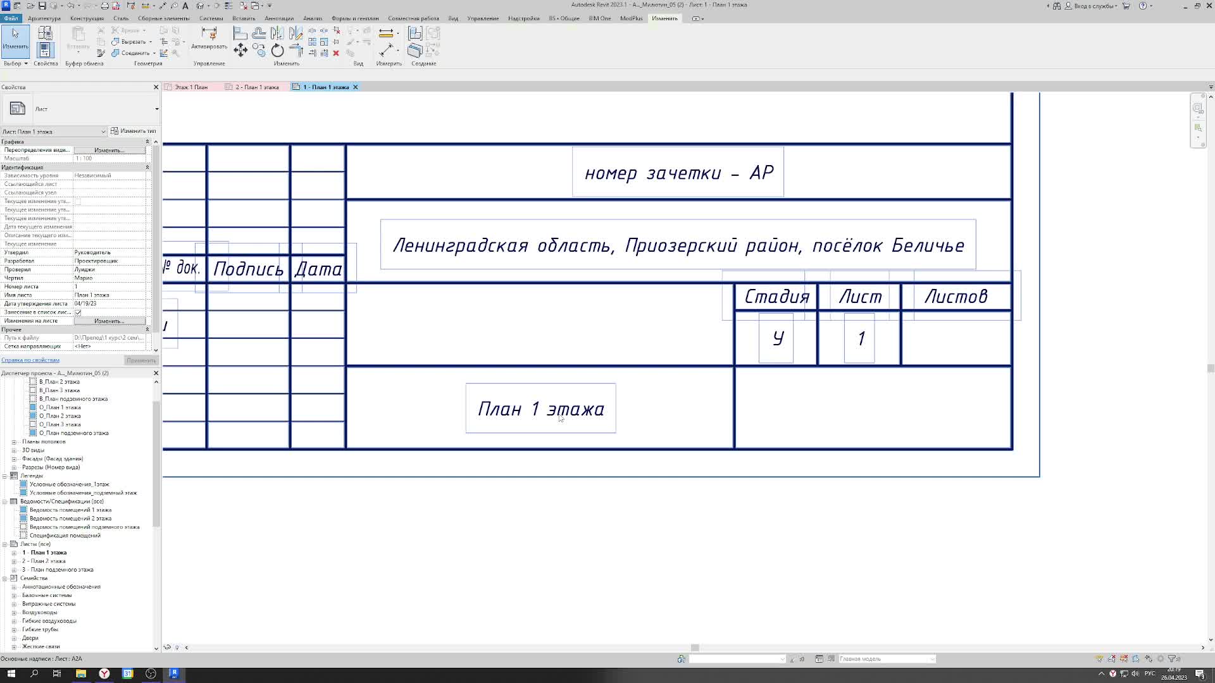Click the Print icon in quick access toolbar
Viewport: 1215px width, 683px height.
(105, 6)
